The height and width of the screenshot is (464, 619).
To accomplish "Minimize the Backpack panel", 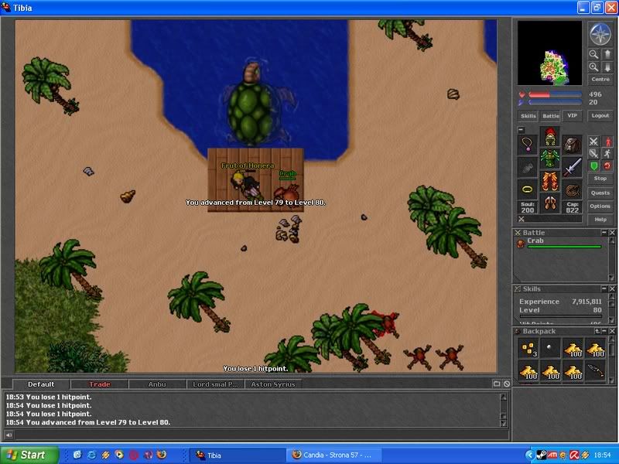I will point(604,331).
